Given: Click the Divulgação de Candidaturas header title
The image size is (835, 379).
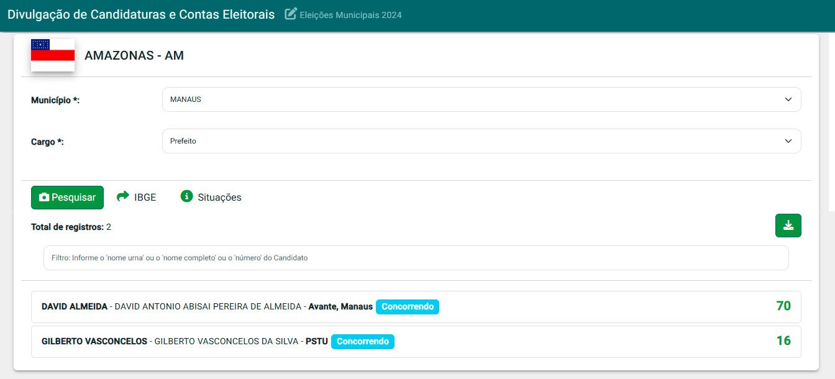Looking at the screenshot, I should click(x=141, y=14).
